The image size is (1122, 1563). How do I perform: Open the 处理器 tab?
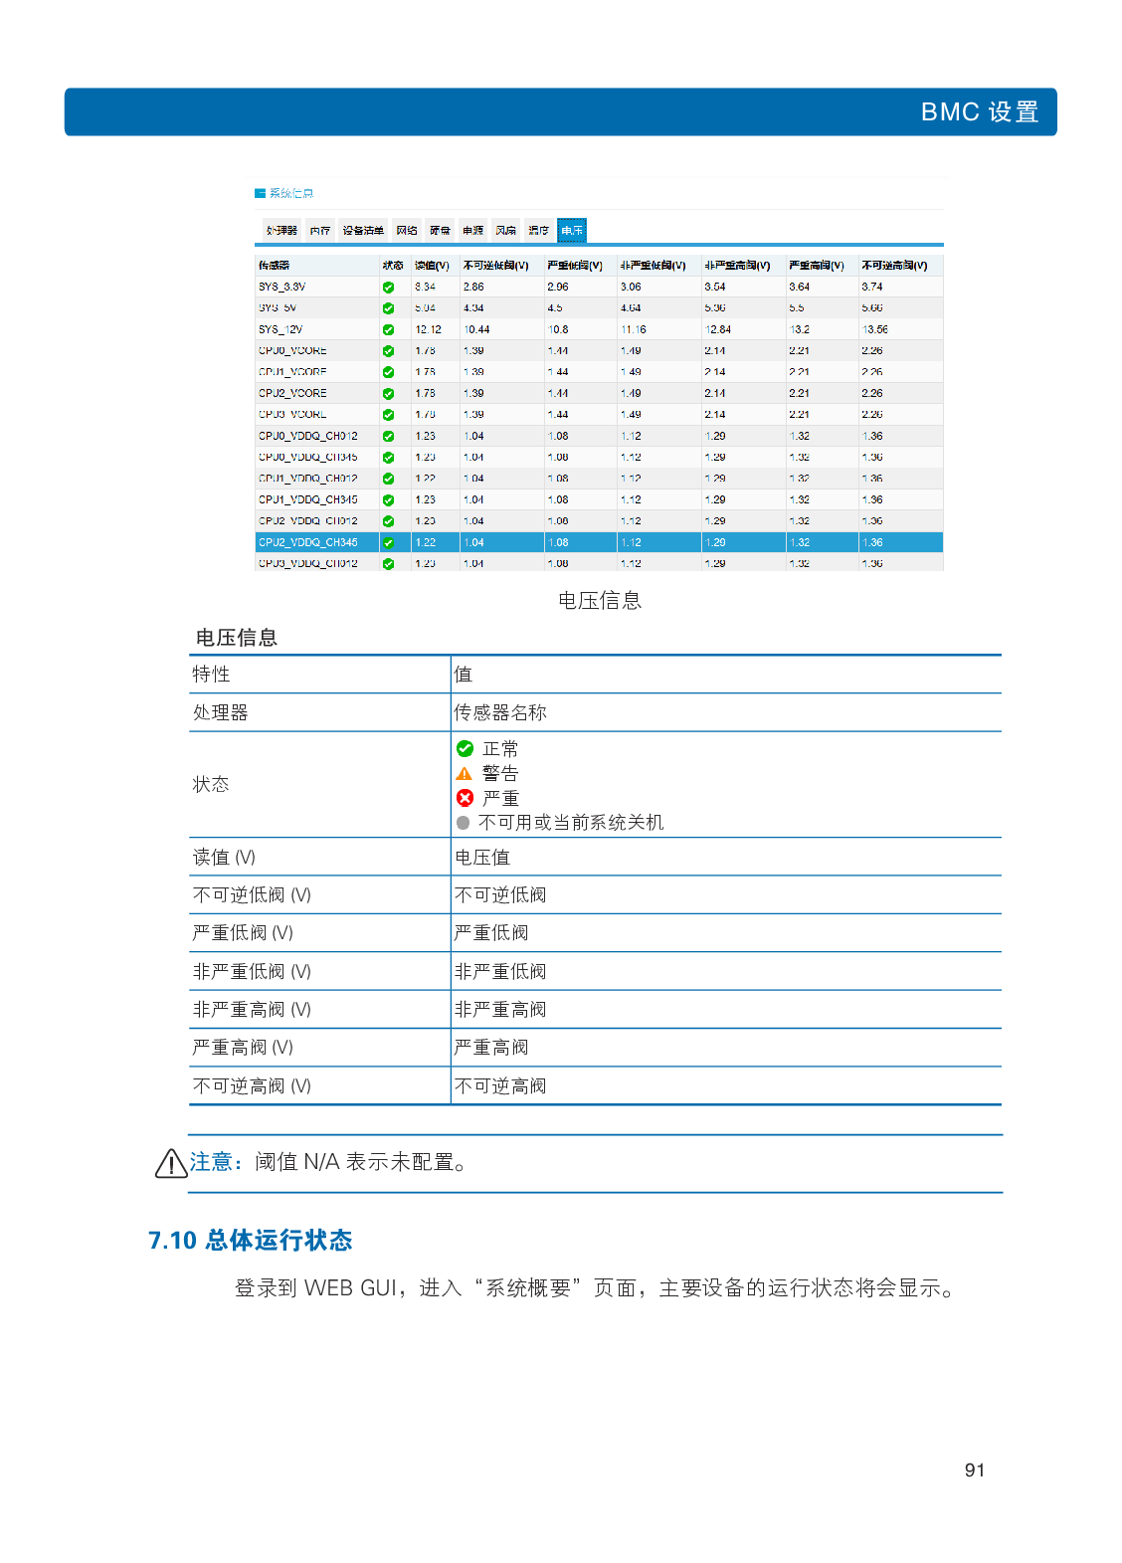[281, 231]
